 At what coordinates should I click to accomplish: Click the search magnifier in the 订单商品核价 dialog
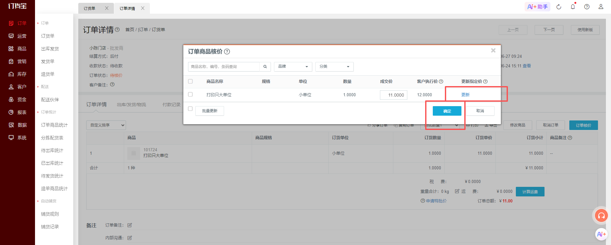265,67
